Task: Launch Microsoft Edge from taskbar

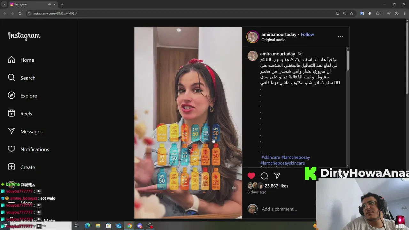Action: pyautogui.click(x=87, y=226)
